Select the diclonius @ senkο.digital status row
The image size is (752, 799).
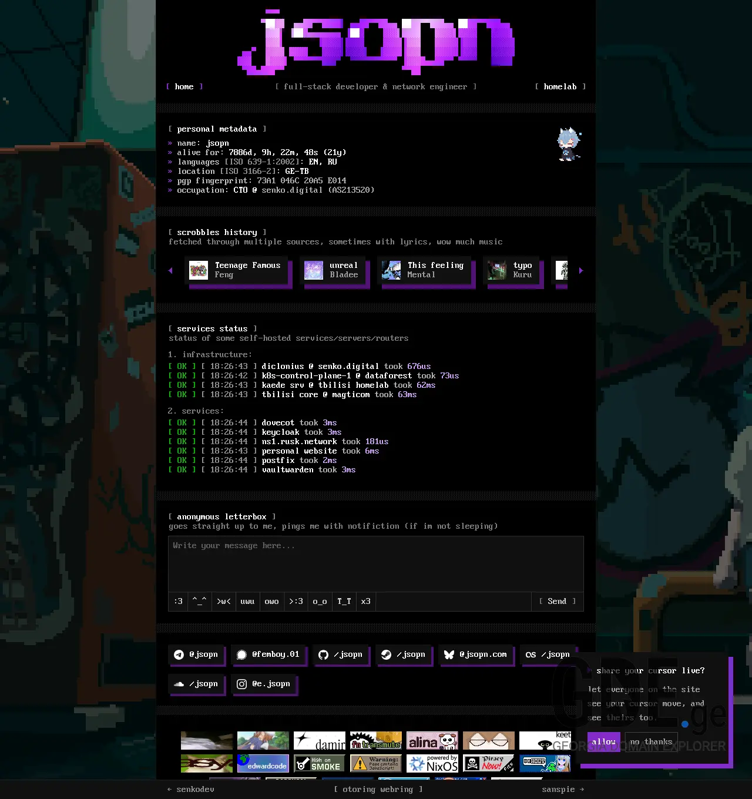300,366
